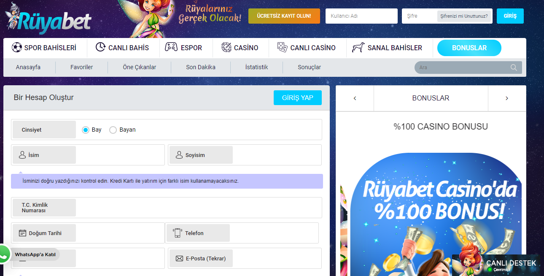Click the dice cards icon beside Canlı Casino
Viewport: 544px width, 276px height.
click(283, 47)
